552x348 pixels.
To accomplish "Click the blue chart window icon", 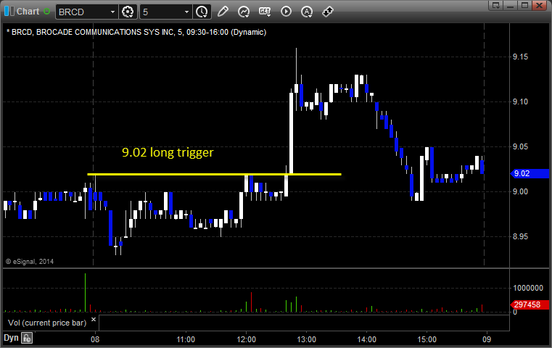I will (9, 12).
